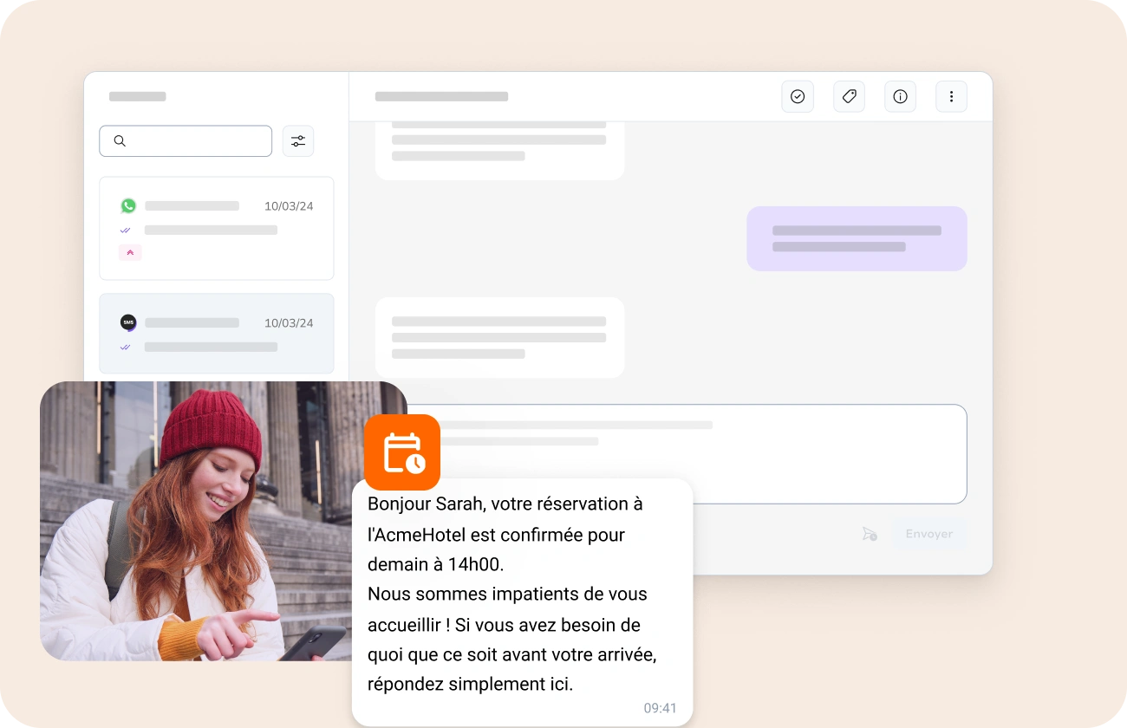Viewport: 1127px width, 728px height.
Task: Click the tag icon to label conversation
Action: click(x=849, y=96)
